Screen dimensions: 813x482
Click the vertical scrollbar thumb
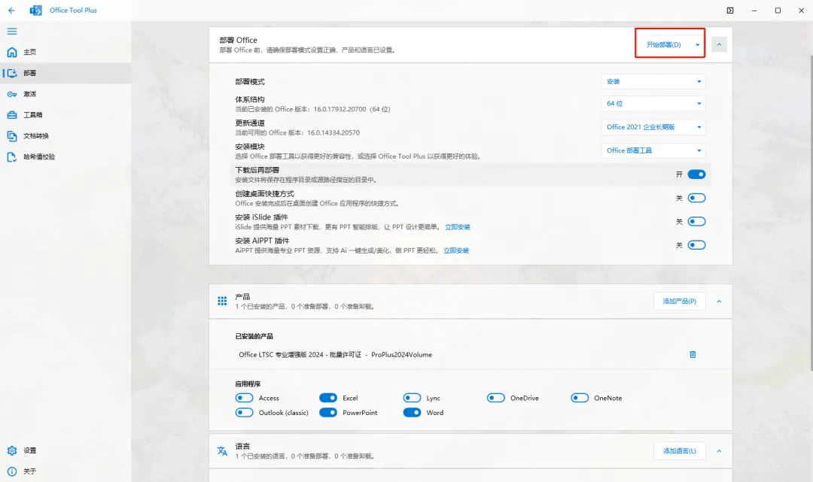(x=811, y=212)
